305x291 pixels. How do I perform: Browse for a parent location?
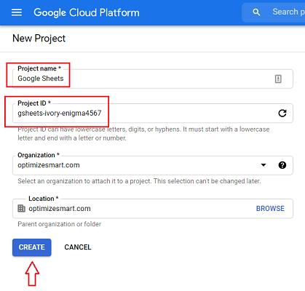point(270,209)
